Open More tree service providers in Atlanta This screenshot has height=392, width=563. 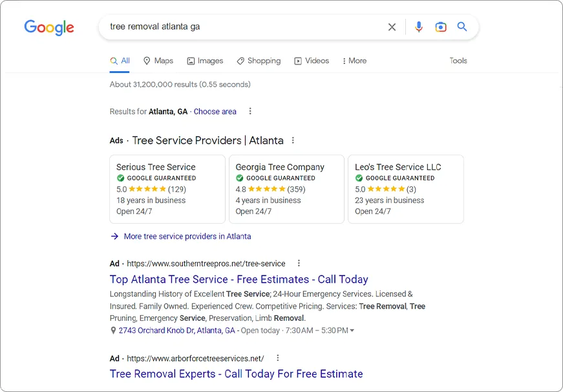(187, 236)
